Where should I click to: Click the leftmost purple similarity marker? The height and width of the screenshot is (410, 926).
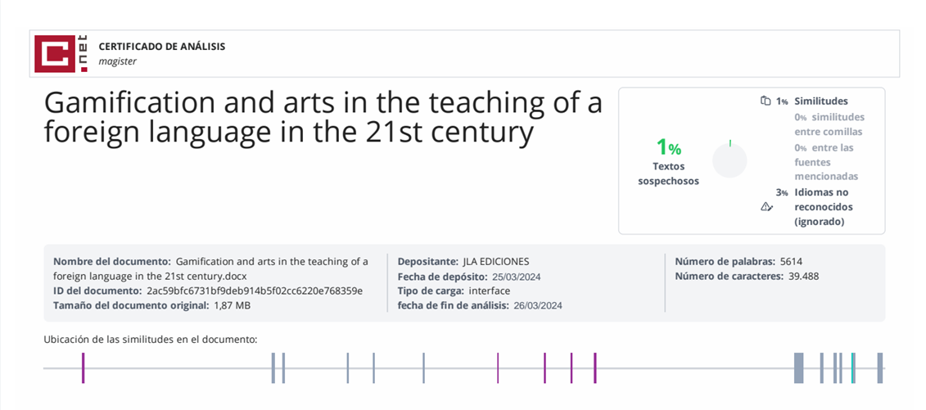(x=83, y=367)
